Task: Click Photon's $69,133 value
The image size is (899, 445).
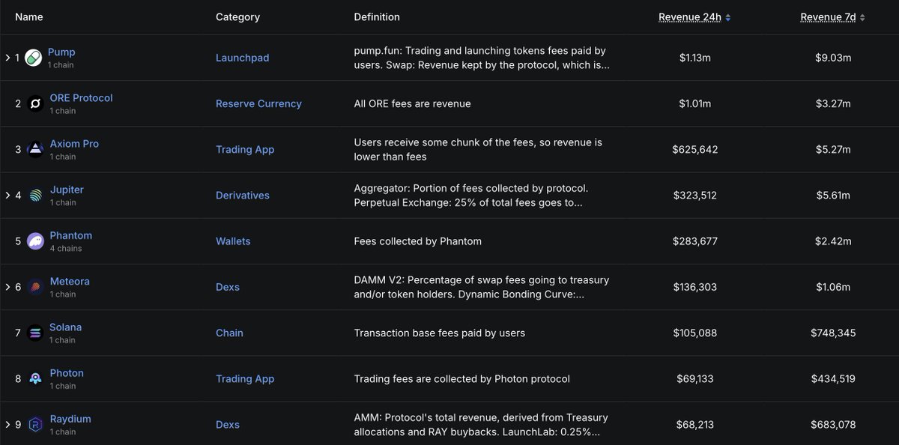Action: [694, 379]
